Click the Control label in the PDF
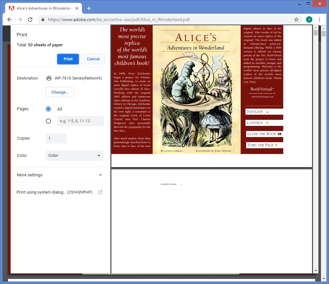Image resolution: width=329 pixels, height=284 pixels. [255, 123]
